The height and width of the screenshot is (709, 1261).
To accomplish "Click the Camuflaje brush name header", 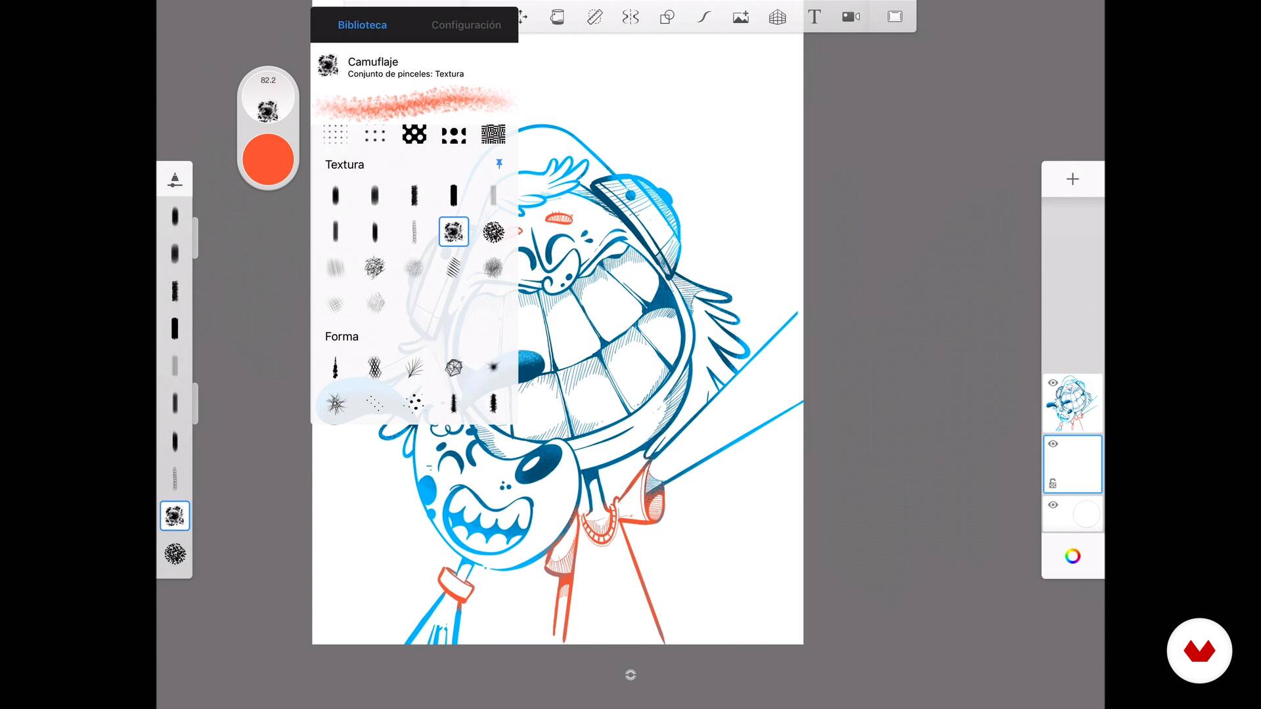I will [x=372, y=62].
